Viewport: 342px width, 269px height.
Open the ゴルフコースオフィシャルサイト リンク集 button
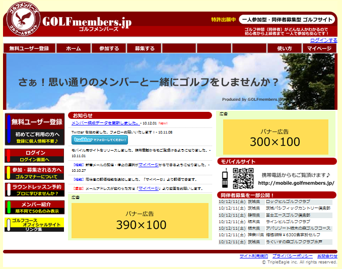click(34, 225)
